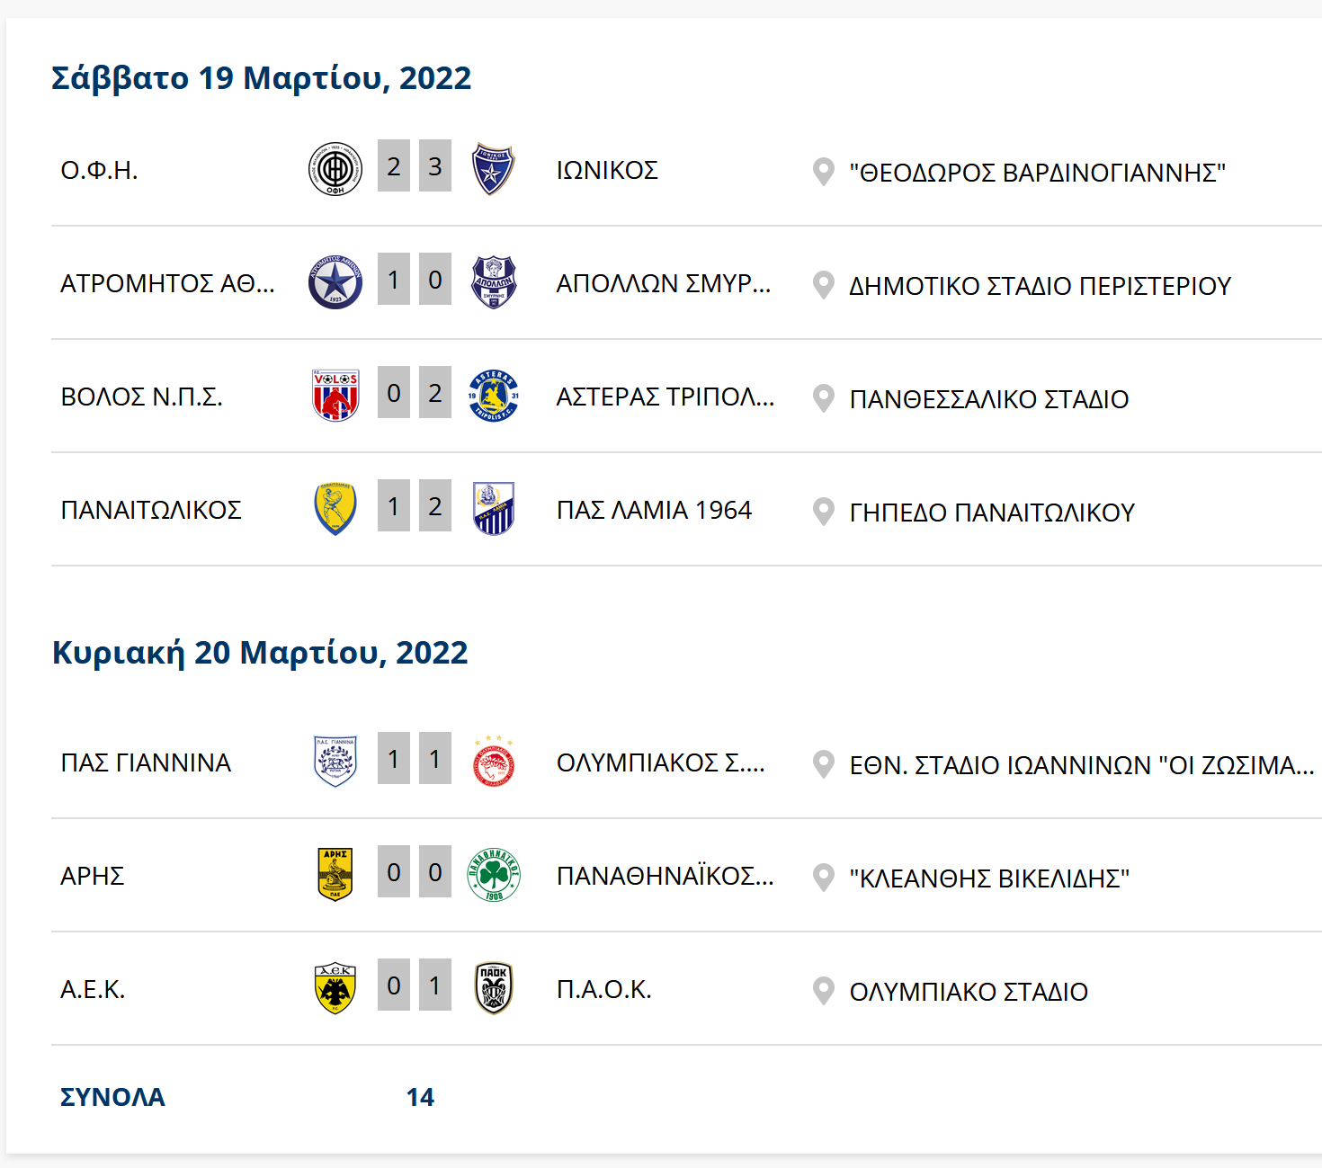1322x1168 pixels.
Task: Open the ΠΑΣ ΓΙΑΝΝΙΝΑ team link
Action: (146, 762)
